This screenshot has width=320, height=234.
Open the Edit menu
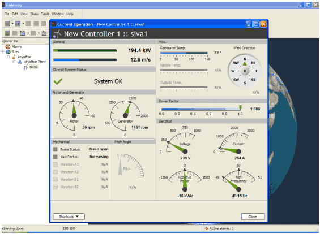pyautogui.click(x=15, y=14)
